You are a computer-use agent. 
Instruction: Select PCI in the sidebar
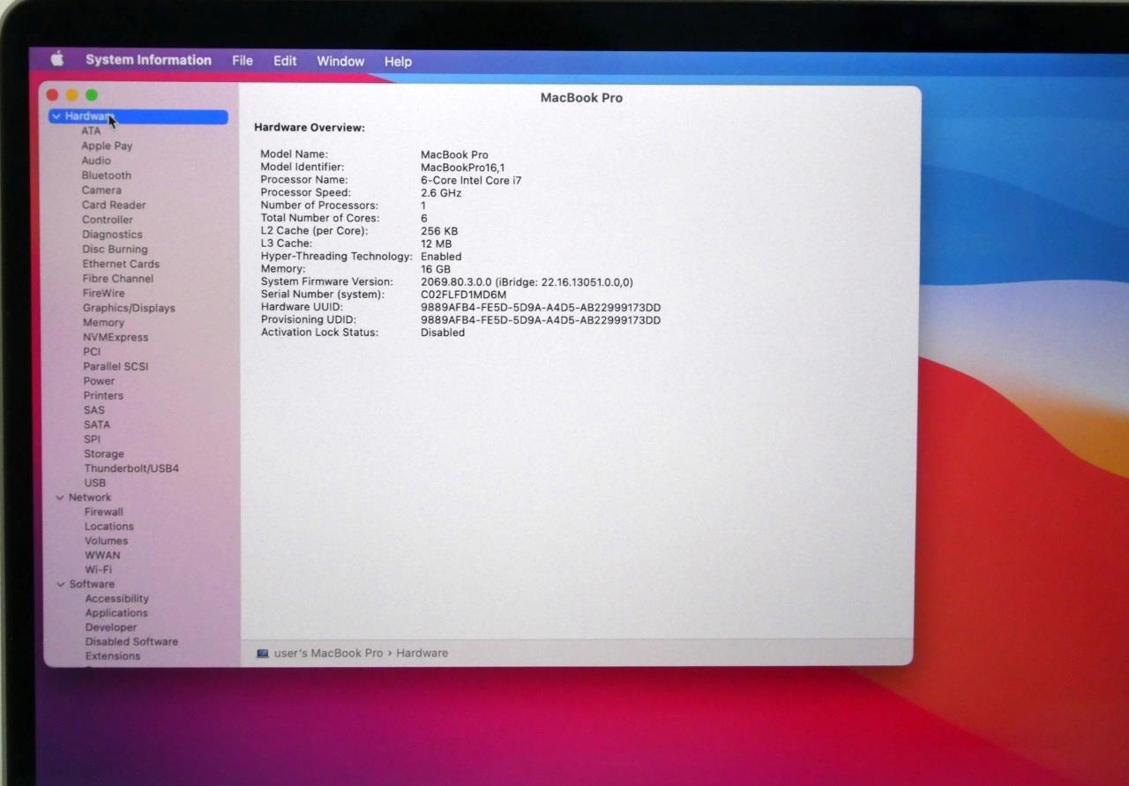[92, 352]
